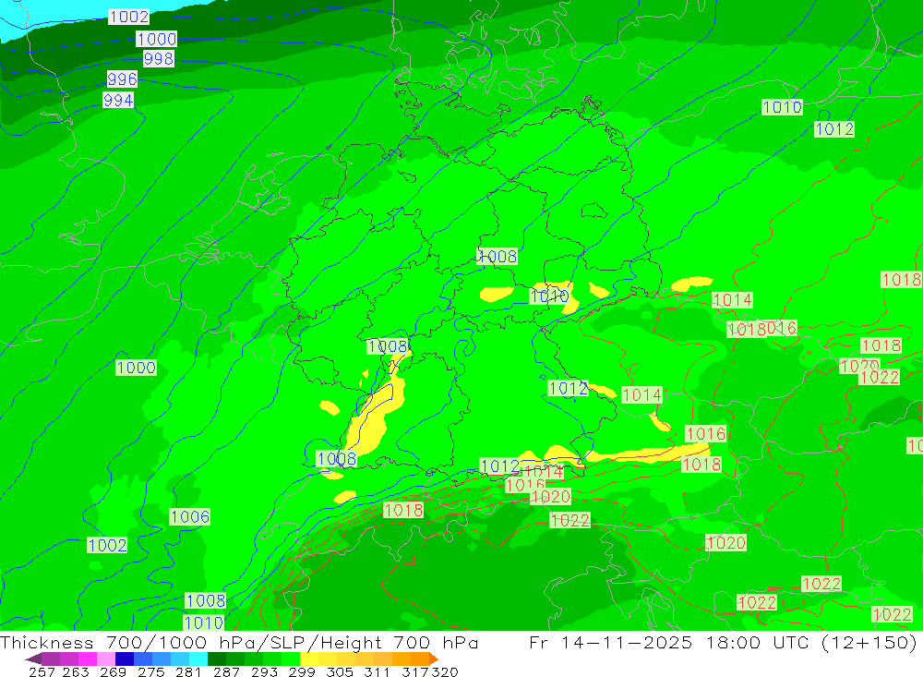This screenshot has width=923, height=677.
Task: Click the 299 legend value
Action: pyautogui.click(x=302, y=672)
